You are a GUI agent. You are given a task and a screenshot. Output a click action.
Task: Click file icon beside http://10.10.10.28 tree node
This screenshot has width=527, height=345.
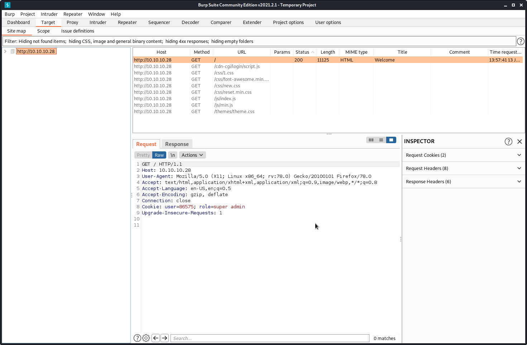[x=13, y=51]
